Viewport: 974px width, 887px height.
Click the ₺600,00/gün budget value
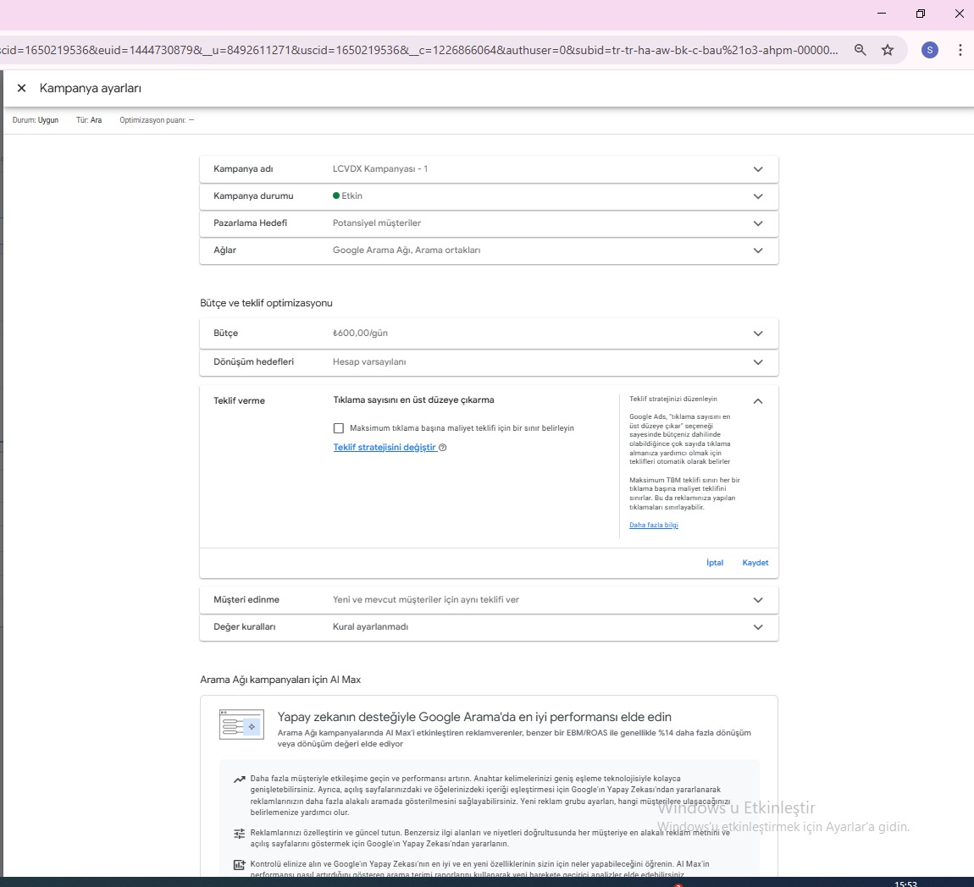coord(360,333)
